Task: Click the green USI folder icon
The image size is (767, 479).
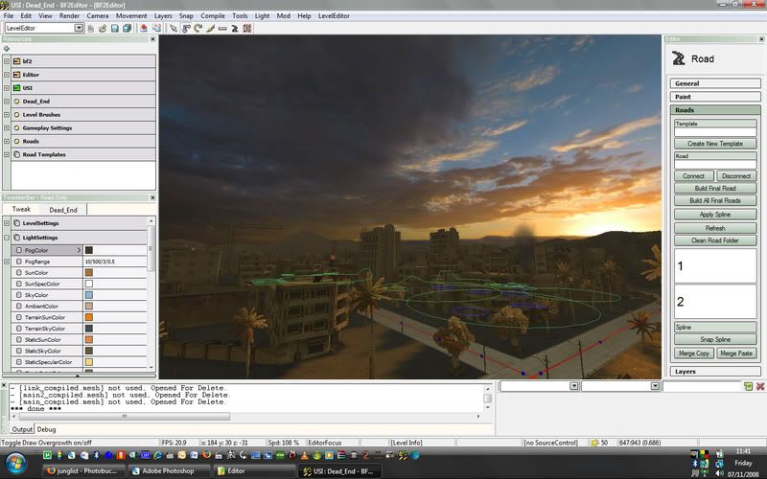Action: (16, 88)
